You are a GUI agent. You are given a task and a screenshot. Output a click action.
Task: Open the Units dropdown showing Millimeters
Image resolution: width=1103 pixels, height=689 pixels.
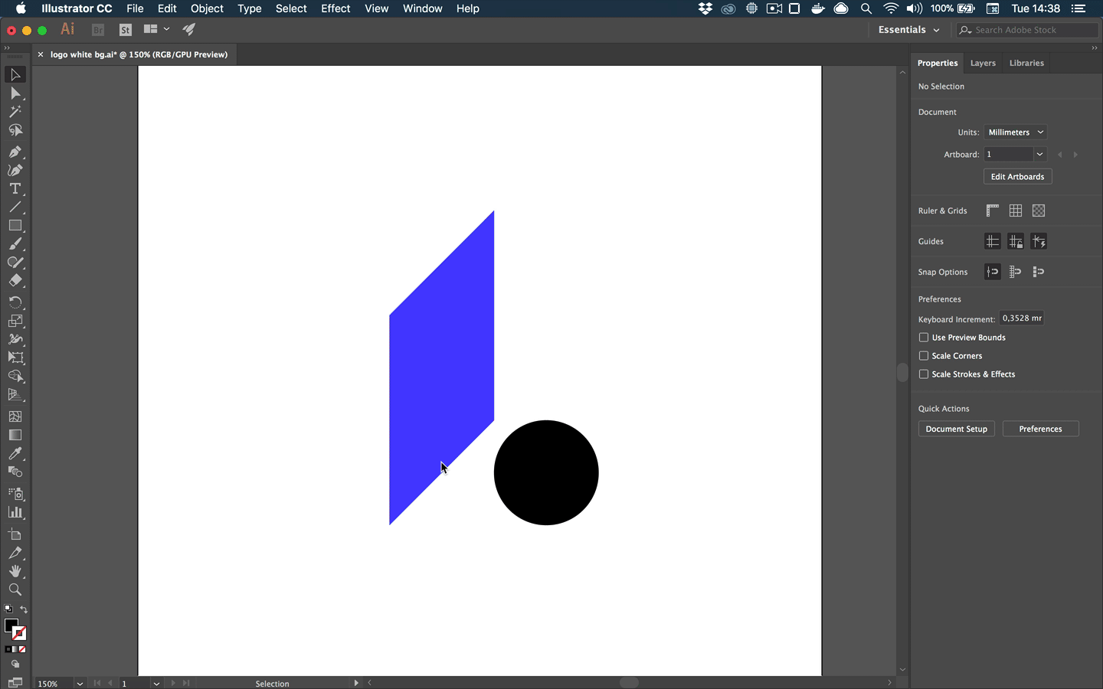pyautogui.click(x=1015, y=132)
